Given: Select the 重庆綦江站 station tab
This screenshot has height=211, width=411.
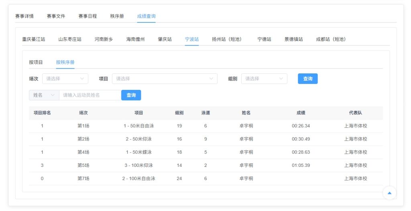Looking at the screenshot, I should pyautogui.click(x=34, y=39).
